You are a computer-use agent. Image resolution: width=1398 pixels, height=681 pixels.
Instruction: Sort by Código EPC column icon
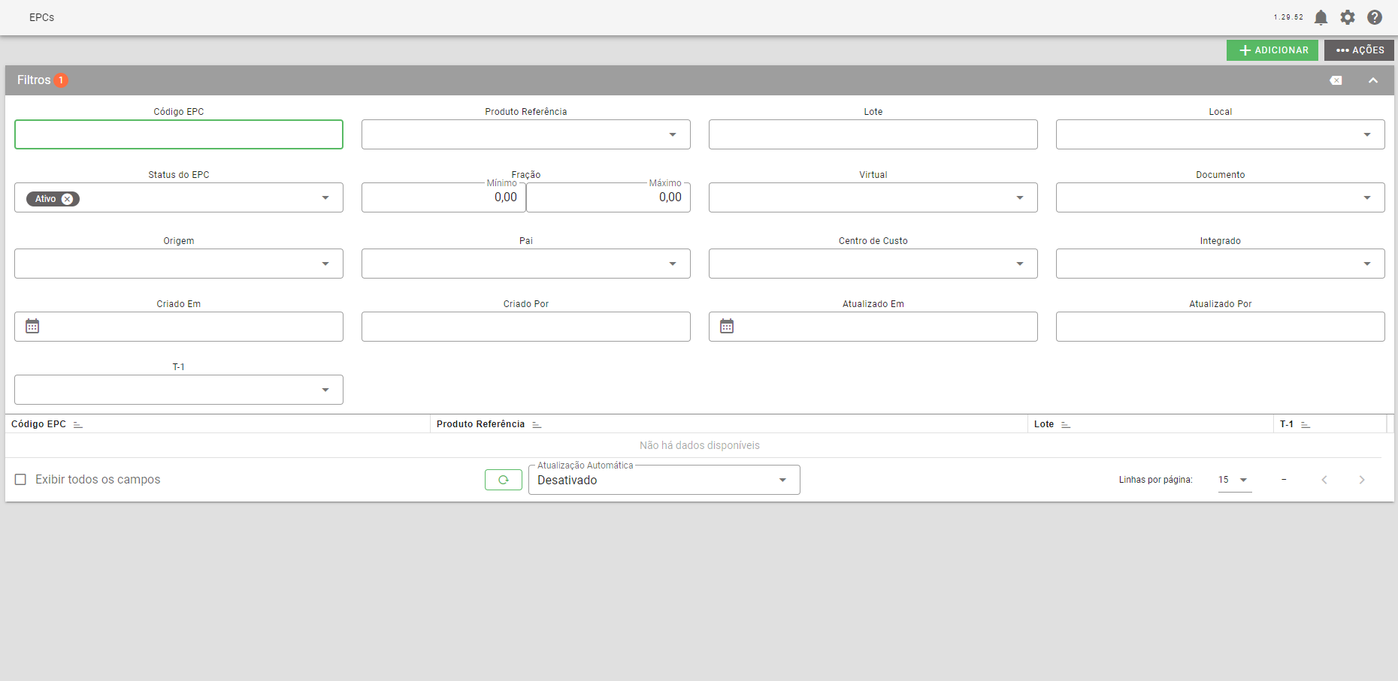click(x=77, y=424)
